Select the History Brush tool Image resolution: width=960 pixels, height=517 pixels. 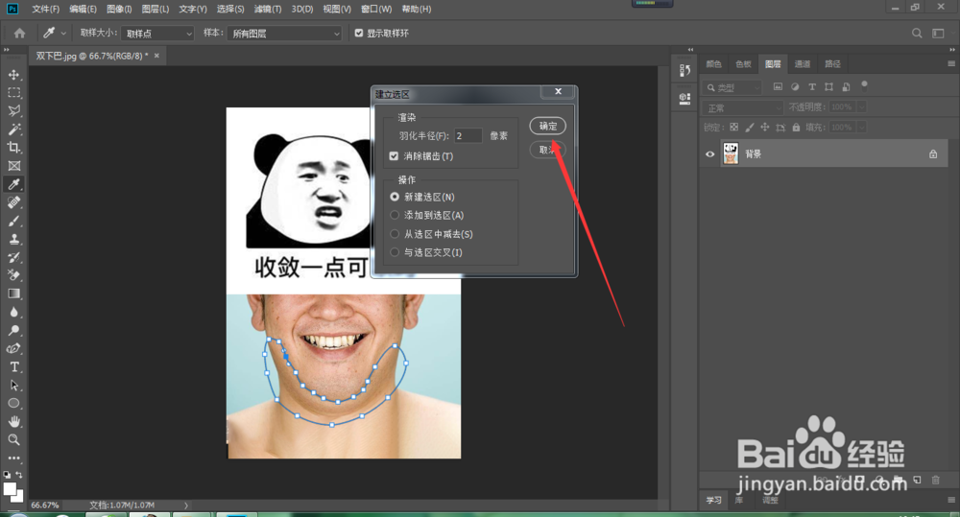point(14,257)
